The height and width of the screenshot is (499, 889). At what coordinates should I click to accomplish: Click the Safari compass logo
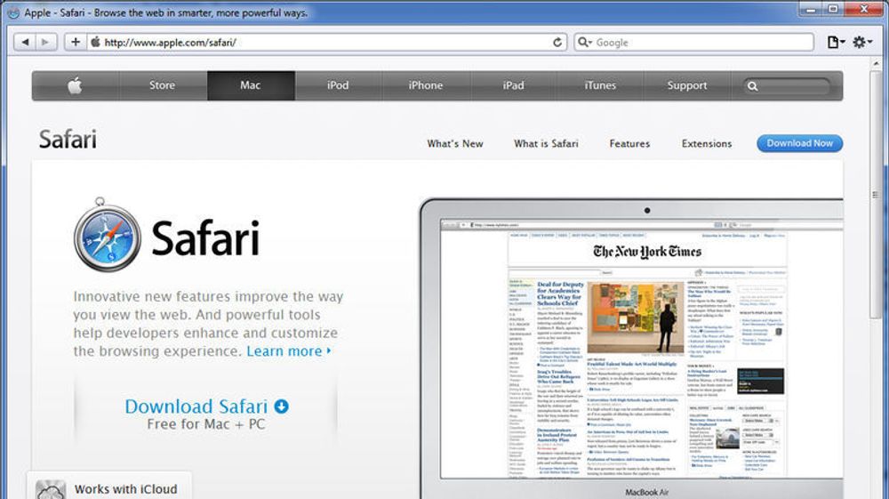coord(108,235)
